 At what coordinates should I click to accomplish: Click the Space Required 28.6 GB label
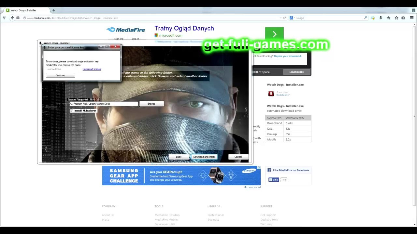coord(84,99)
